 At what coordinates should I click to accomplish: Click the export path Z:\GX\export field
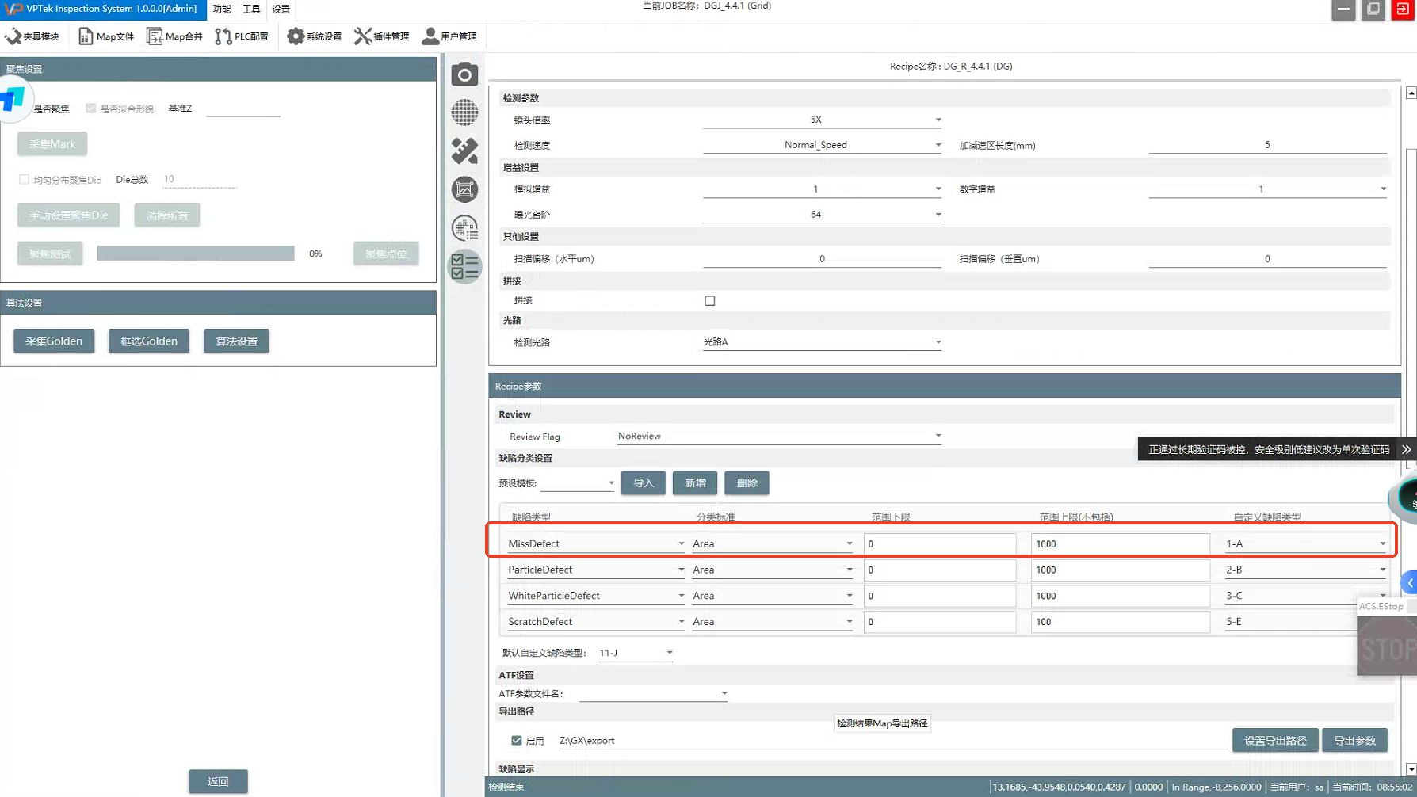[x=893, y=741]
